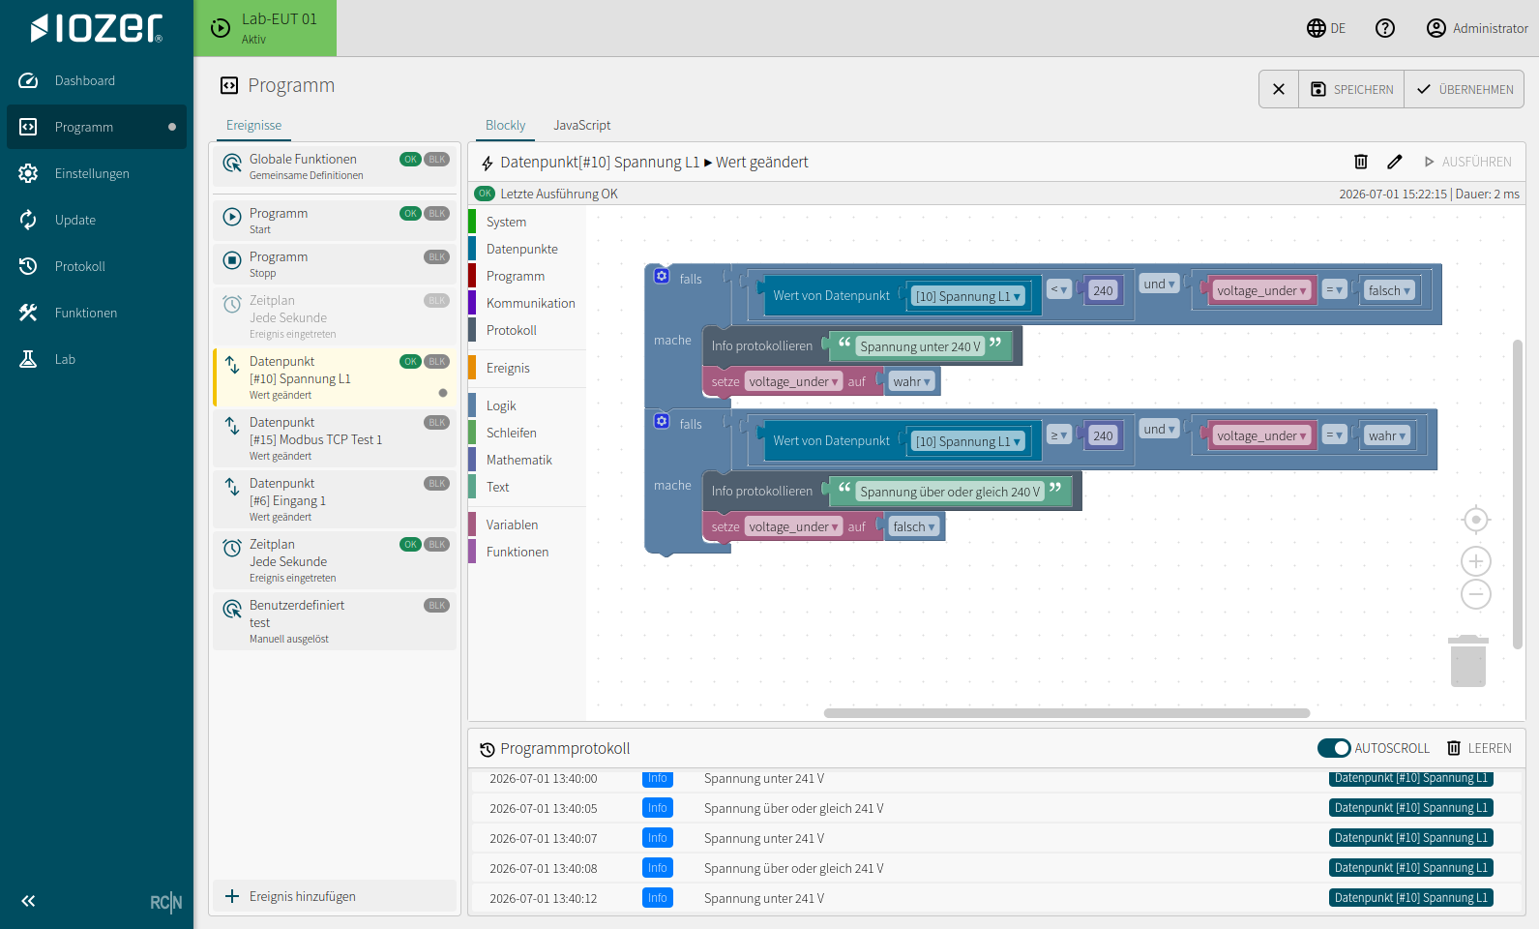1539x929 pixels.
Task: Open the System toolbox category
Action: pyautogui.click(x=527, y=222)
